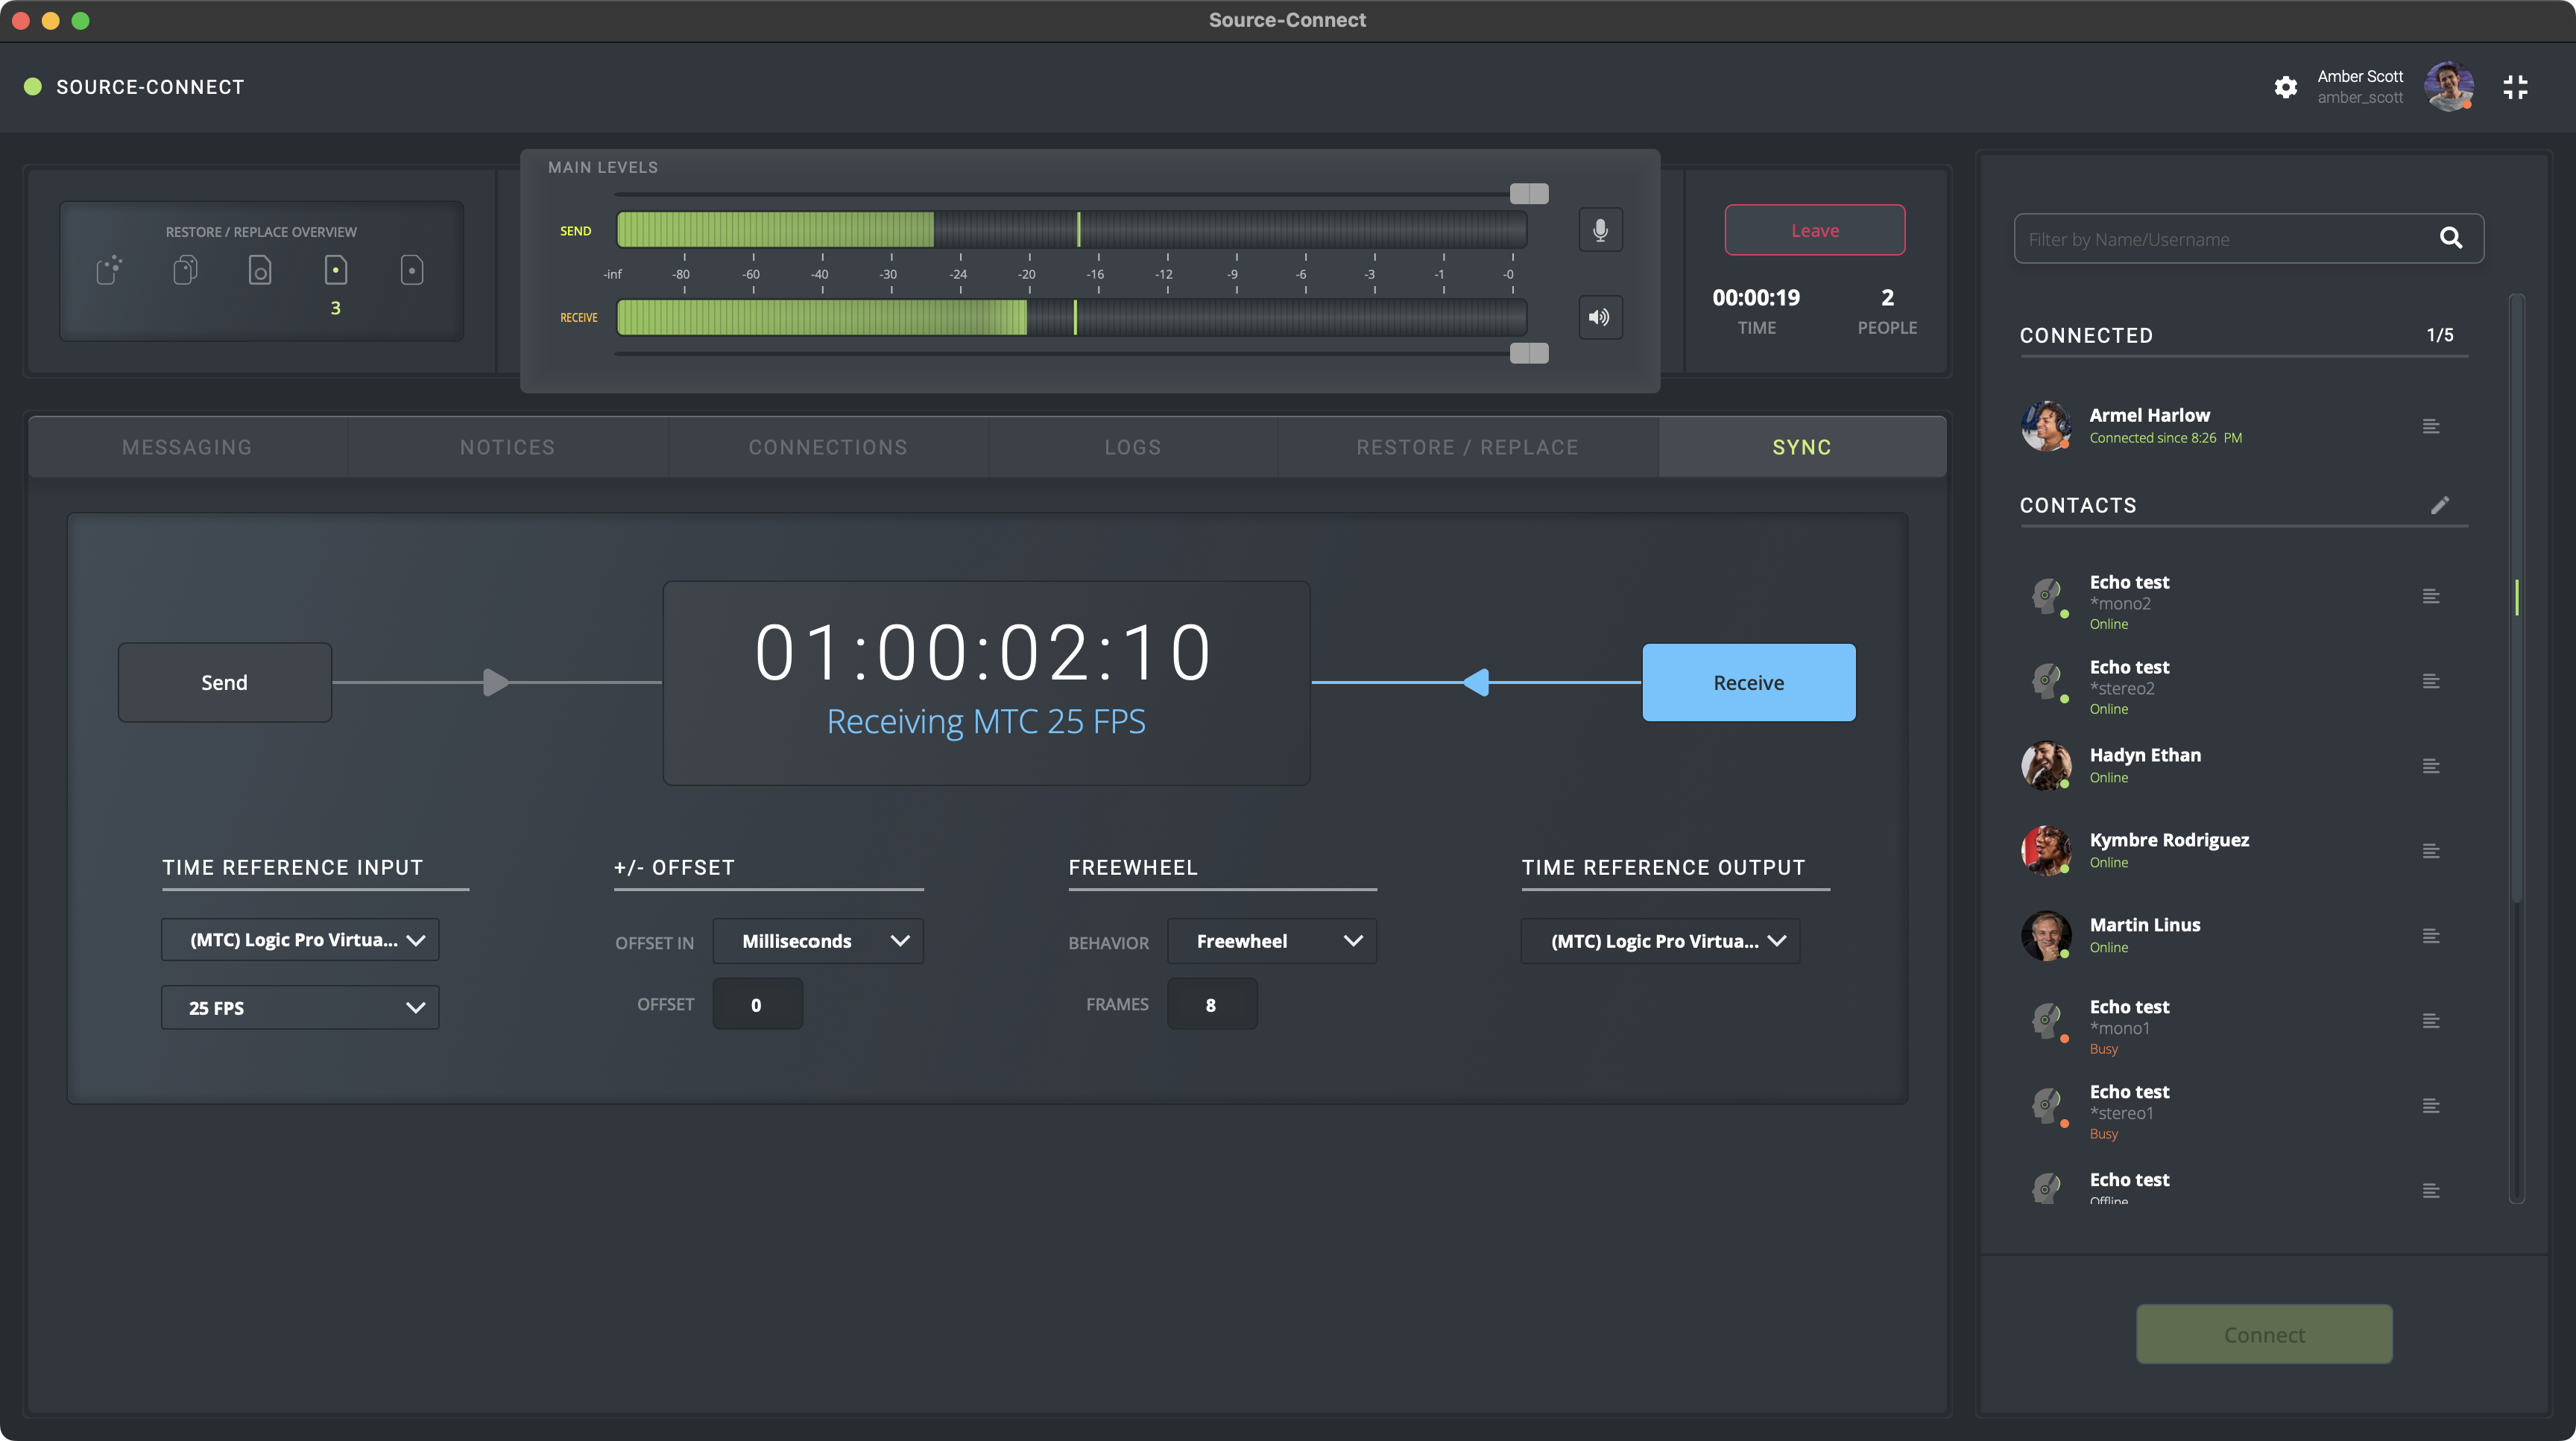The height and width of the screenshot is (1441, 2576).
Task: Click the collapse window arrows icon
Action: [2515, 87]
